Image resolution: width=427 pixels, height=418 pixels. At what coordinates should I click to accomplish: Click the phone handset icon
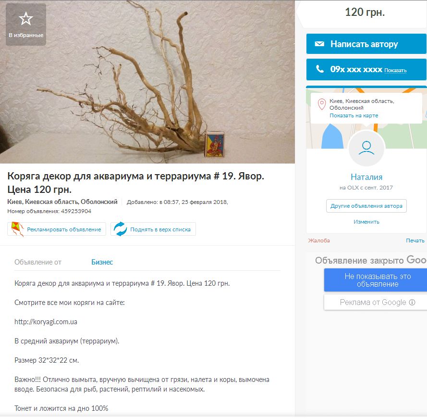click(320, 69)
